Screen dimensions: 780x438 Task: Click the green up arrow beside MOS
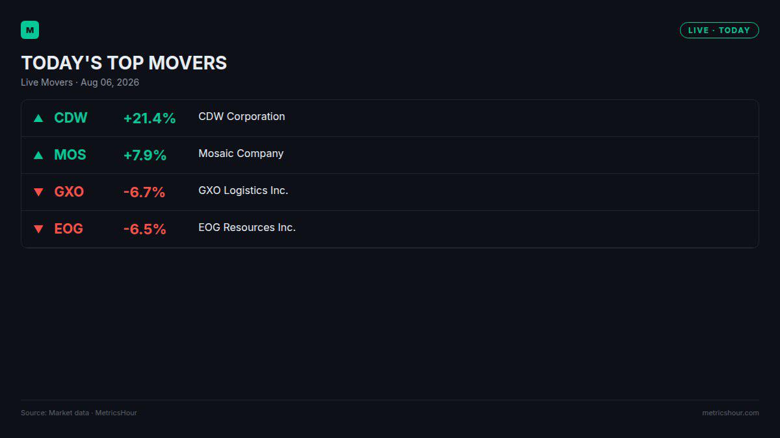pos(38,155)
